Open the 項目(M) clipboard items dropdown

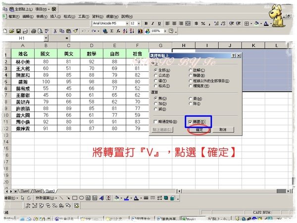click(43, 9)
